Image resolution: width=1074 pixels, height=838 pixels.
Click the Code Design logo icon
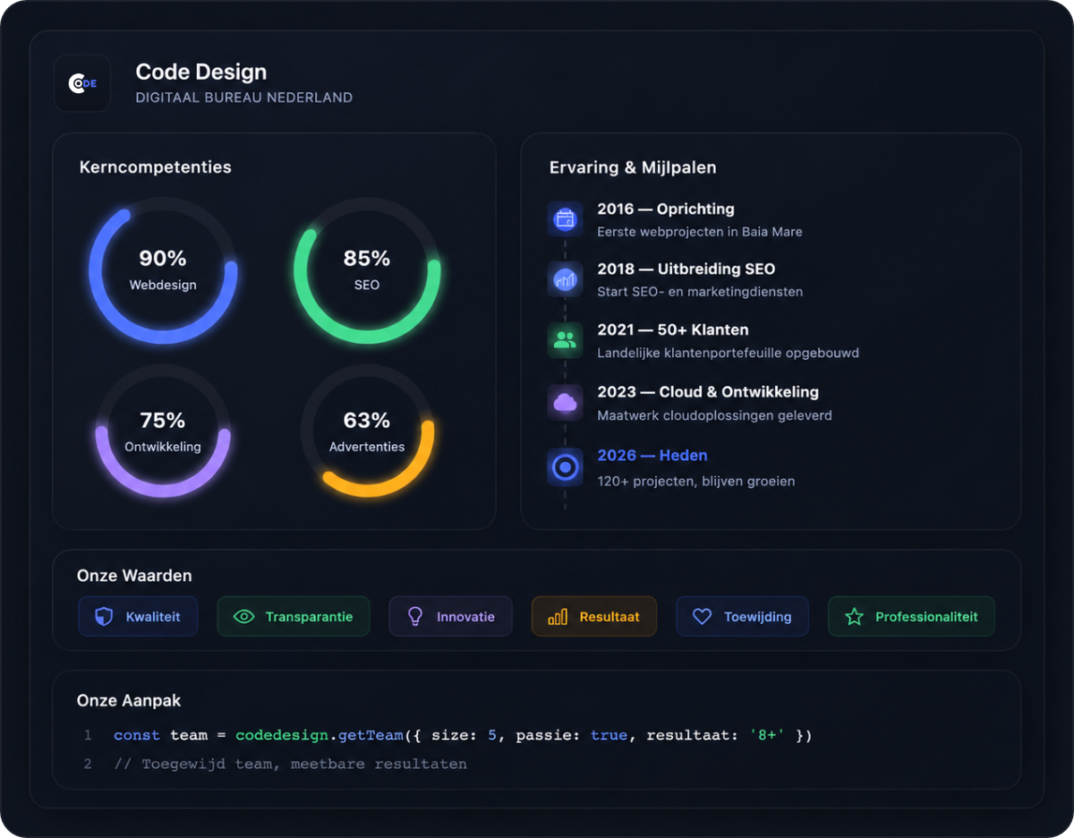coord(82,83)
